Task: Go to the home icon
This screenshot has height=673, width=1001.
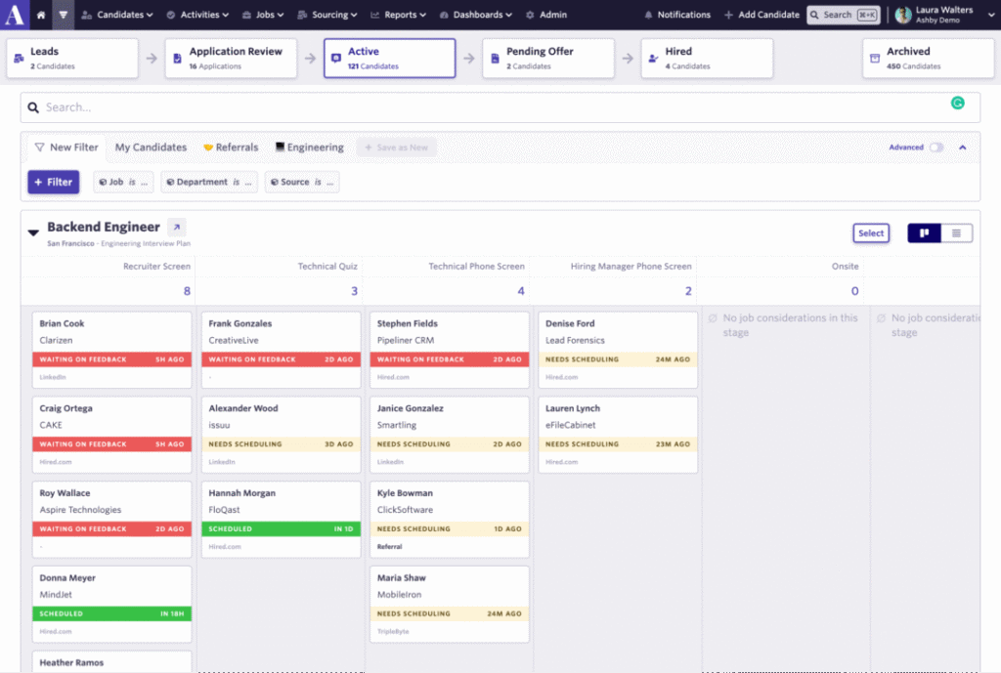Action: coord(41,15)
